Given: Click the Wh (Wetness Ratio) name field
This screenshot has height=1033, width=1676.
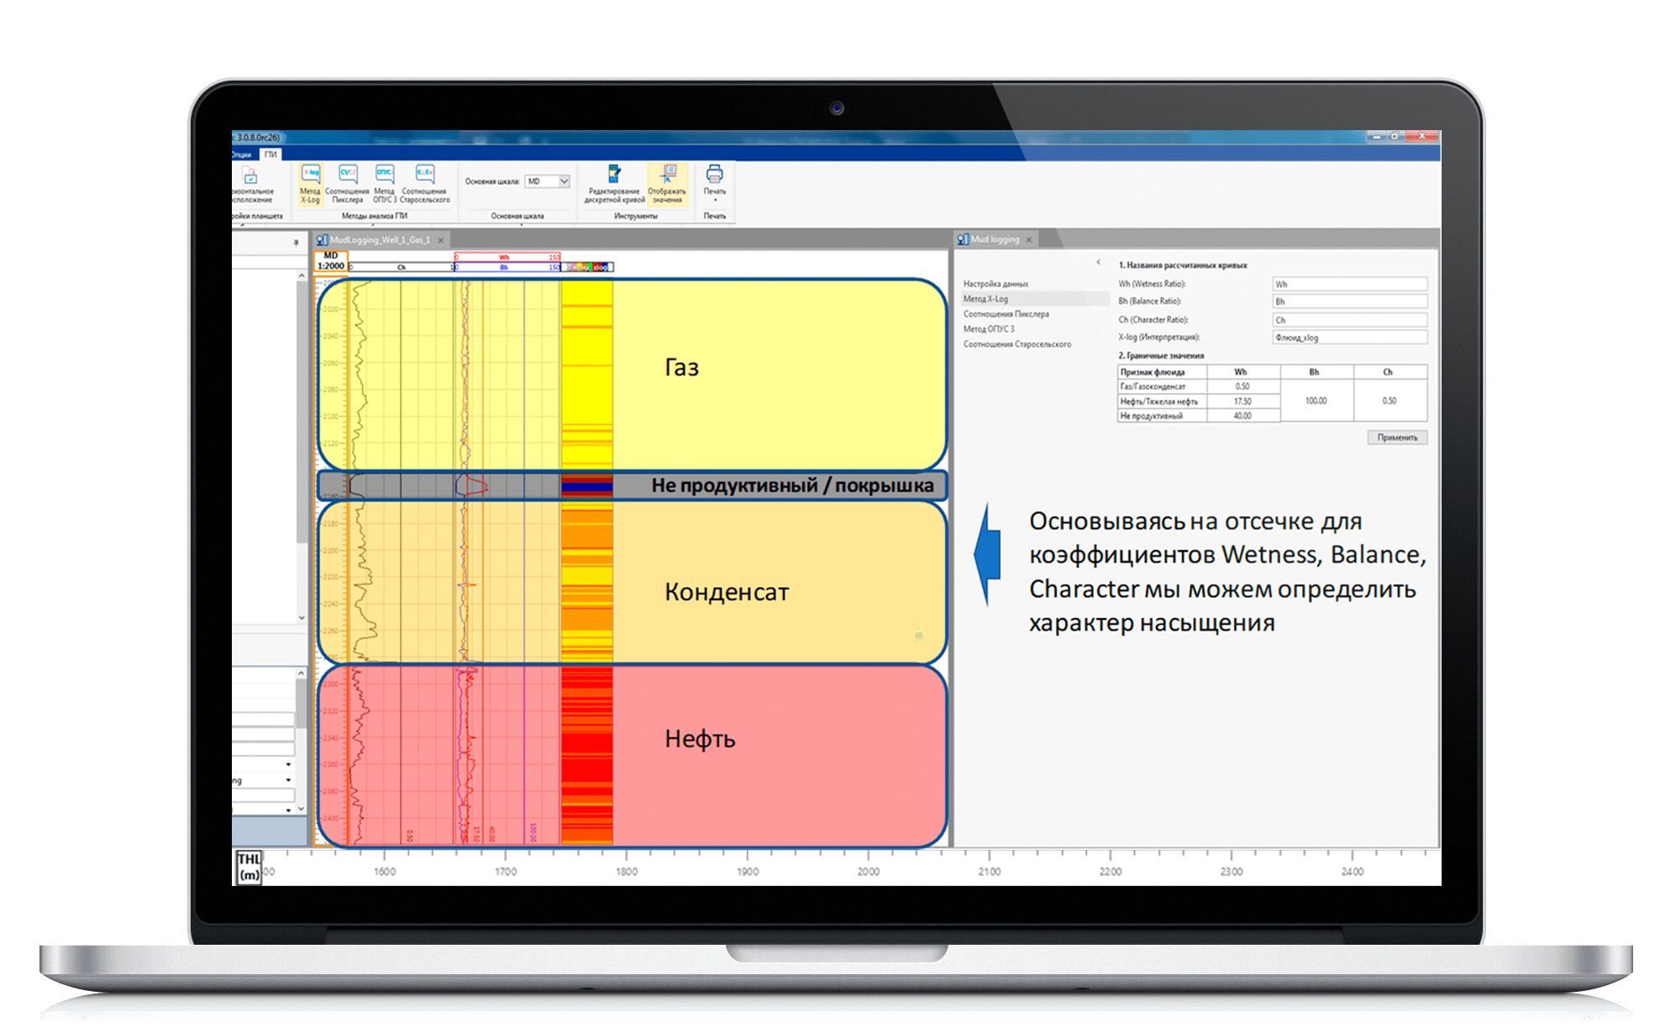Looking at the screenshot, I should [x=1349, y=284].
